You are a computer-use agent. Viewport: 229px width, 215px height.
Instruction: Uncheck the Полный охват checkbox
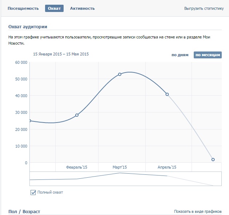pos(33,192)
